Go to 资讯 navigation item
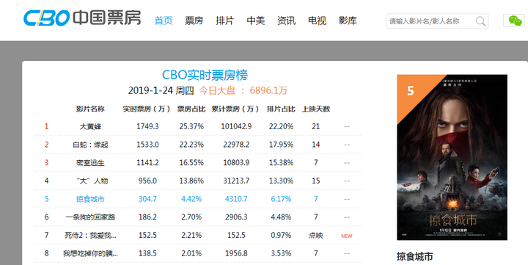Viewport: 528px width, 265px height. point(286,21)
